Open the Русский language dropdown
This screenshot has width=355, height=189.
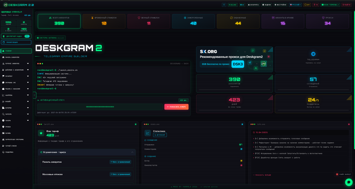coord(295,5)
